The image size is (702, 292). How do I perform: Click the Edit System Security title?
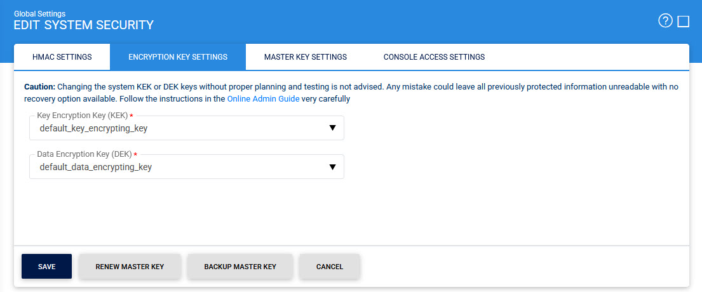tap(83, 25)
